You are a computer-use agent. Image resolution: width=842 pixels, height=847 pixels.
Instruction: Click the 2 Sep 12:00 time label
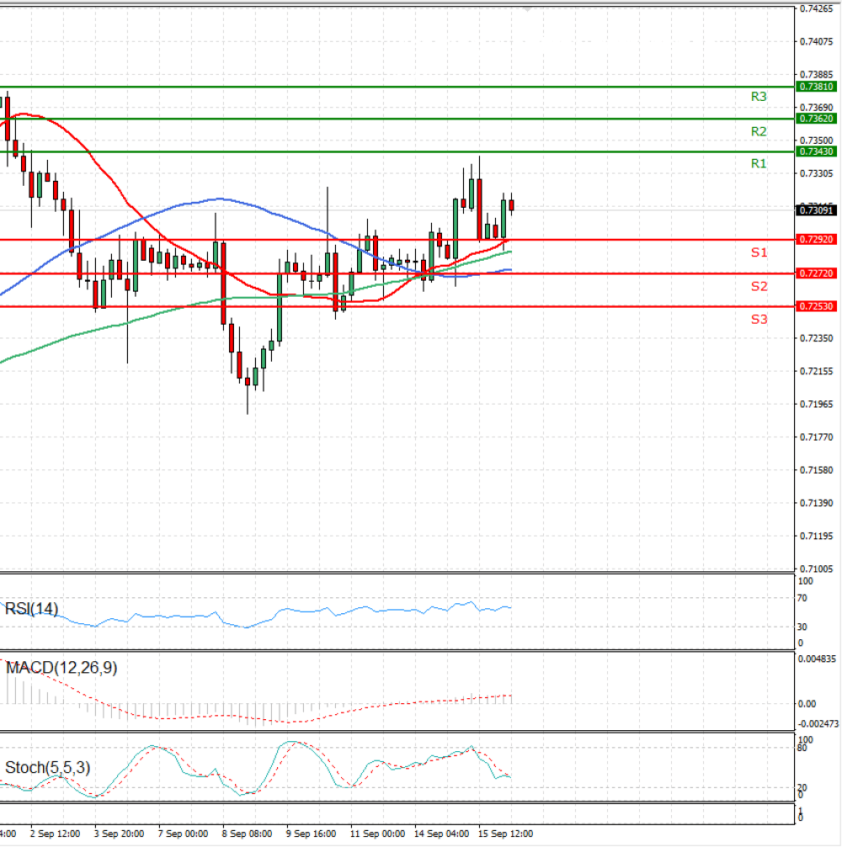tap(56, 834)
